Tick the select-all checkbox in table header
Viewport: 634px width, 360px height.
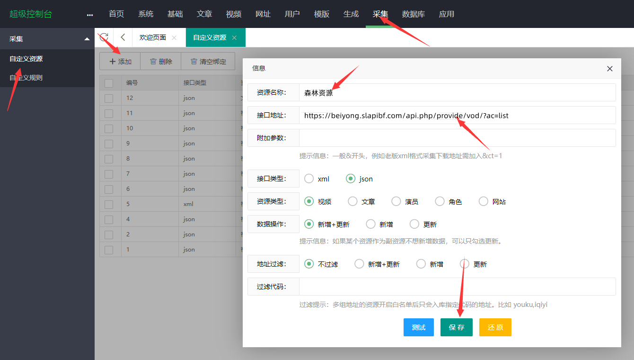109,83
